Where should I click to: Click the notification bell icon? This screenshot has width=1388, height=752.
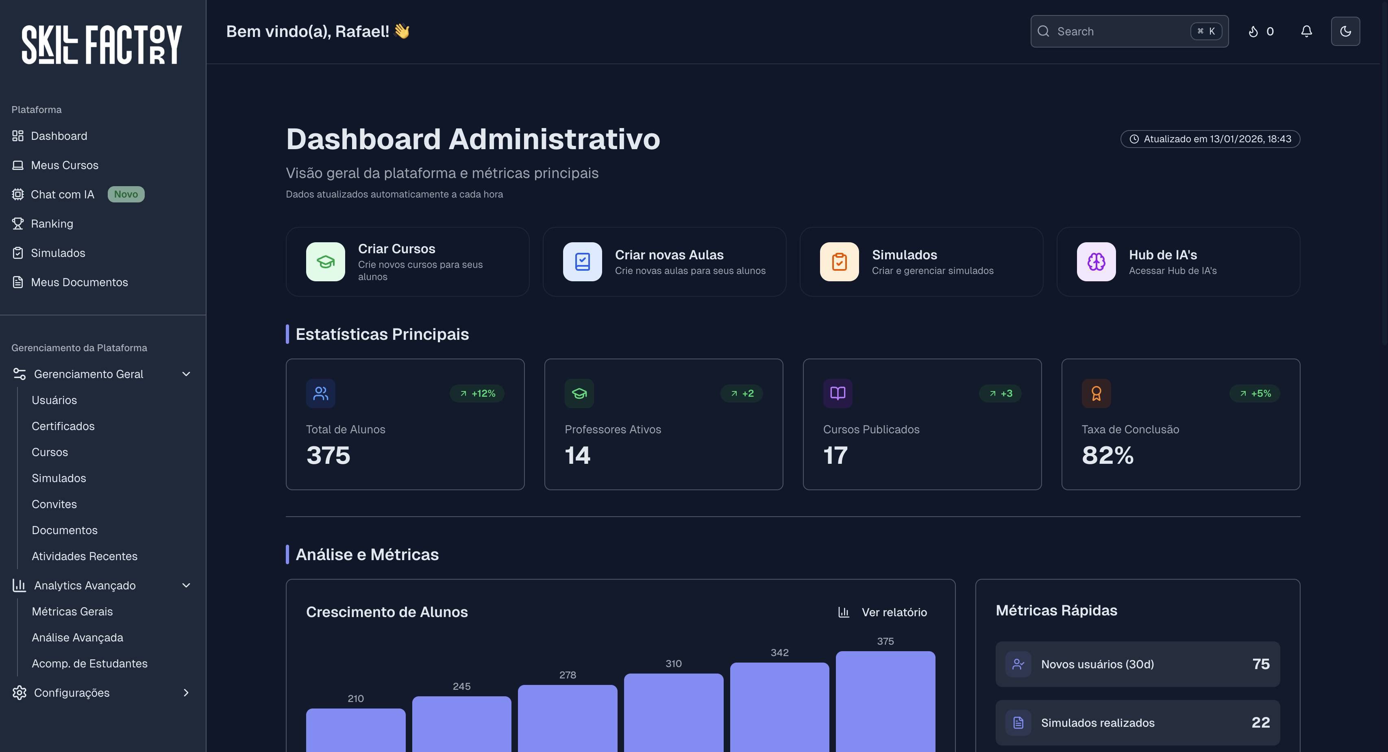tap(1306, 31)
